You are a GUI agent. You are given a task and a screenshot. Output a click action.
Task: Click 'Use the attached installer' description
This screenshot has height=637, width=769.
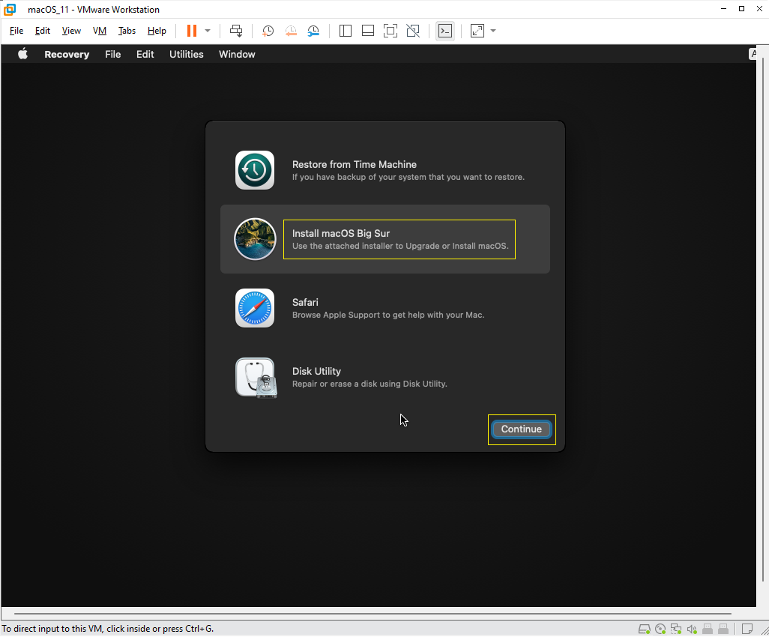pos(400,246)
